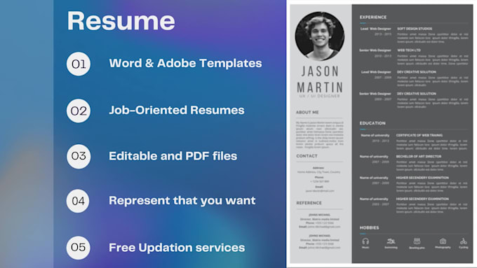The image size is (477, 268).
Task: Click the JASON name text
Action: tap(320, 71)
